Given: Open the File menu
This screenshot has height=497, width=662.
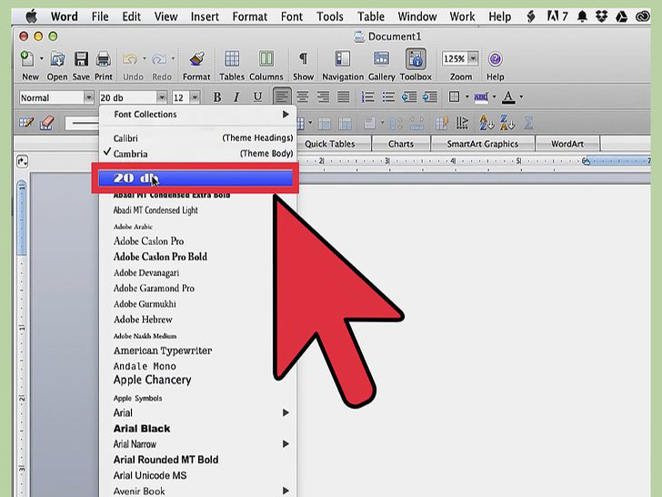Looking at the screenshot, I should [x=100, y=16].
